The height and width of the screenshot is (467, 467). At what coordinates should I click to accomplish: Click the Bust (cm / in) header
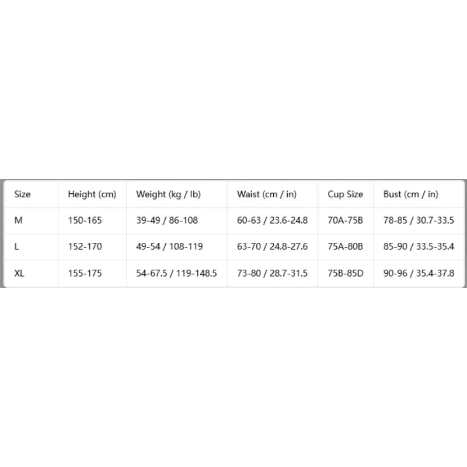click(x=411, y=194)
